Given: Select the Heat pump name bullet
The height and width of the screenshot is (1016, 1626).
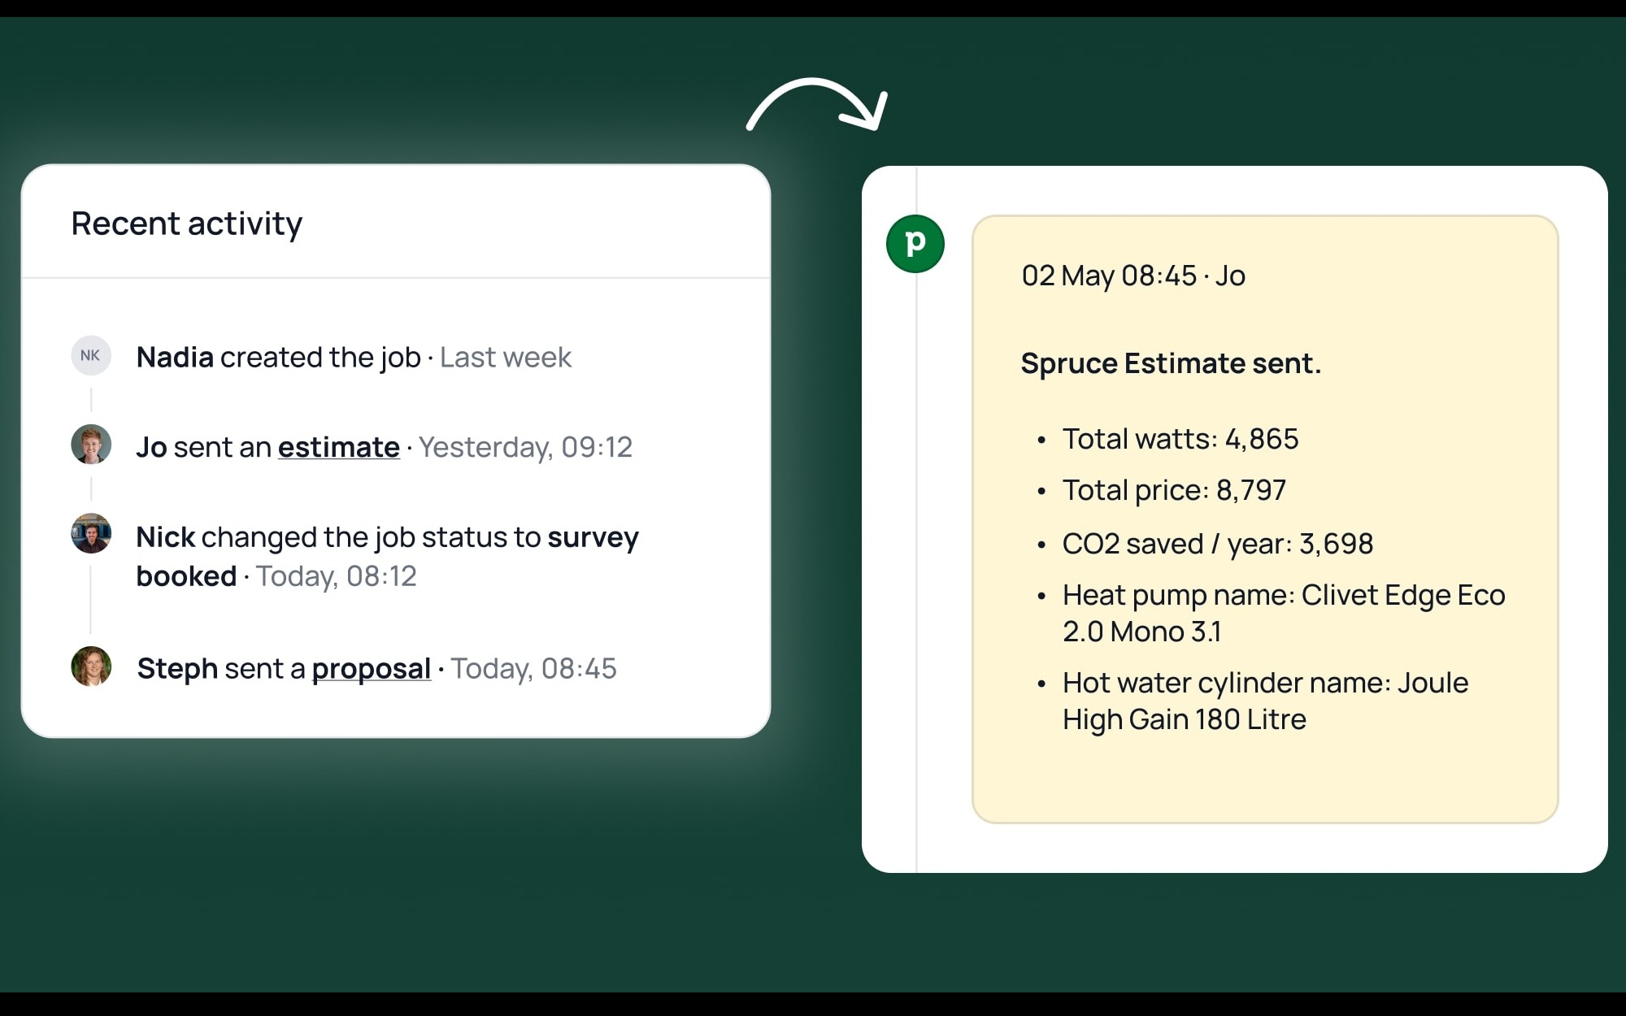Looking at the screenshot, I should click(1283, 613).
